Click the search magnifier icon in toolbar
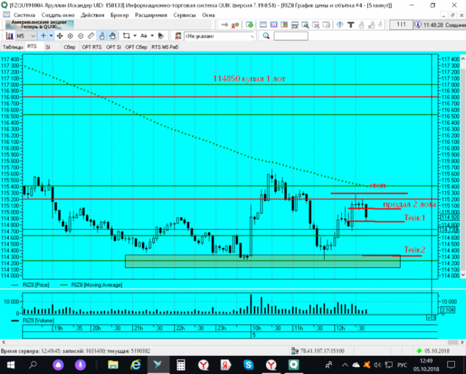The width and height of the screenshot is (466, 374). tap(266, 36)
